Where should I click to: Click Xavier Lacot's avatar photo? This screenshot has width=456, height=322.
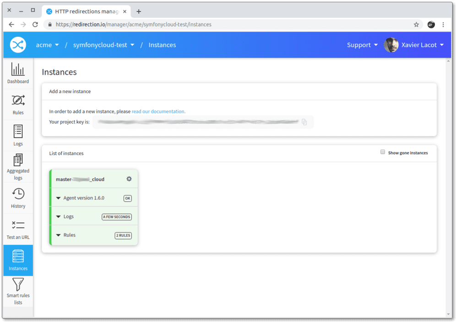point(391,45)
